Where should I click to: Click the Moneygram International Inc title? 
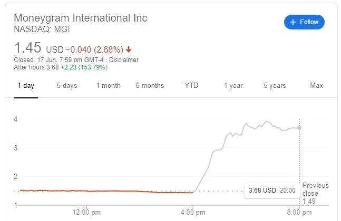(81, 18)
